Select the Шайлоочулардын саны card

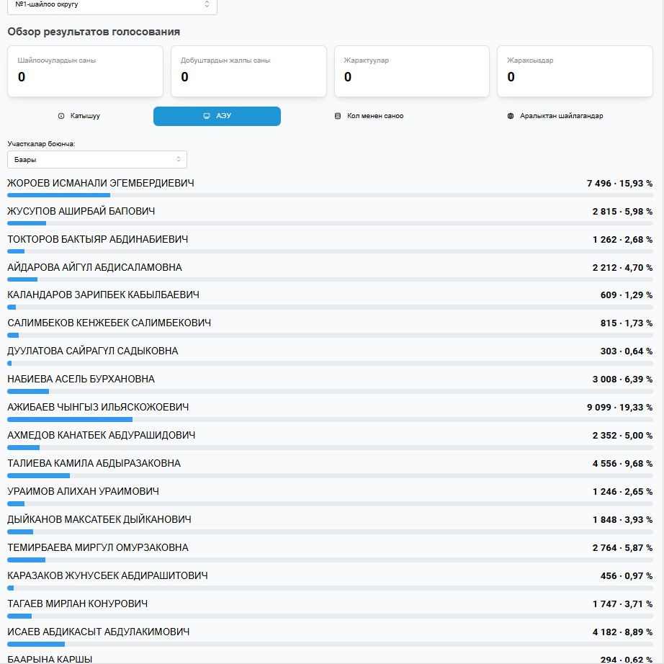85,71
